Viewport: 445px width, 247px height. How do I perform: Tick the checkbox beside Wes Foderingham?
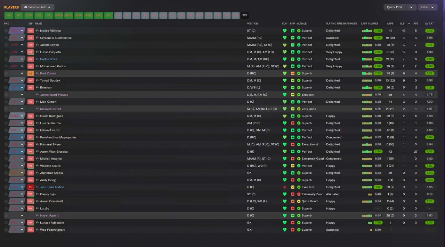6,230
